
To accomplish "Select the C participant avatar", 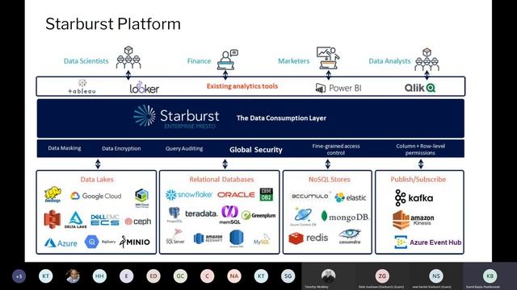I will pyautogui.click(x=207, y=276).
